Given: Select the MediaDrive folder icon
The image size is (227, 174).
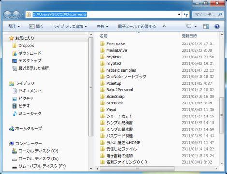Looking at the screenshot, I should (102, 50).
